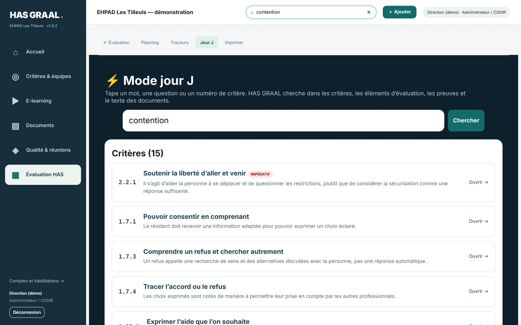This screenshot has height=325, width=521.
Task: Click the Évaluation HAS grid icon
Action: coord(16,175)
